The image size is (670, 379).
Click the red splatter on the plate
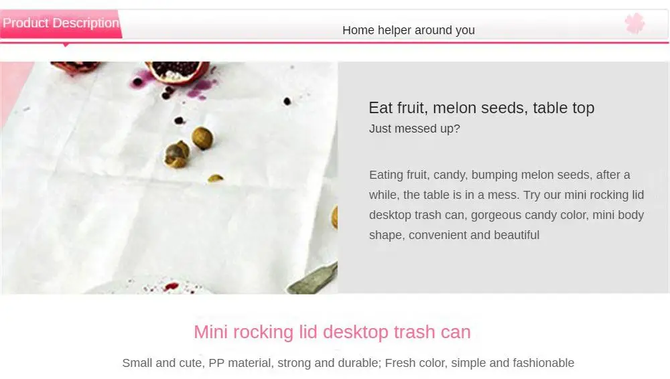tap(172, 286)
